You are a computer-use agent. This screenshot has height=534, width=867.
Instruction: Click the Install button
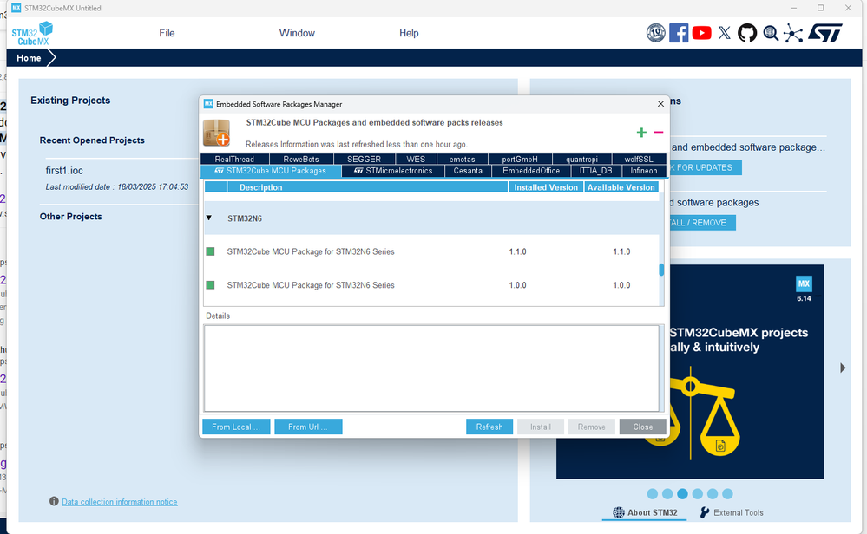pos(540,427)
